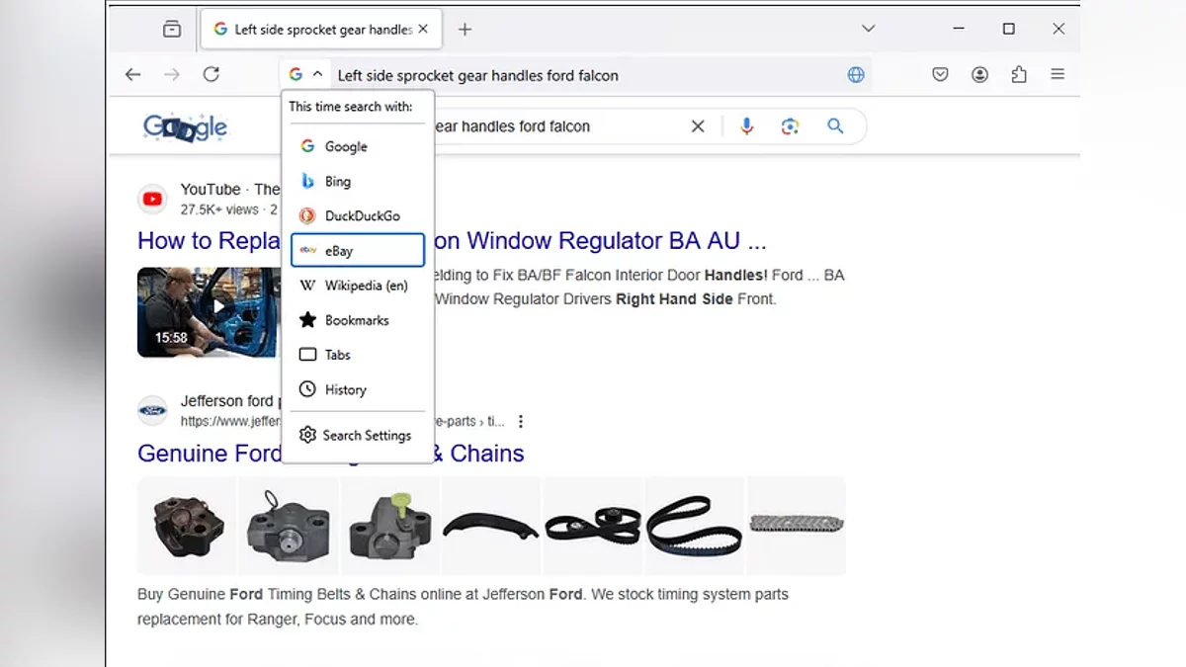Open Firefox View from the tab bar icon
The height and width of the screenshot is (667, 1186).
coord(172,30)
